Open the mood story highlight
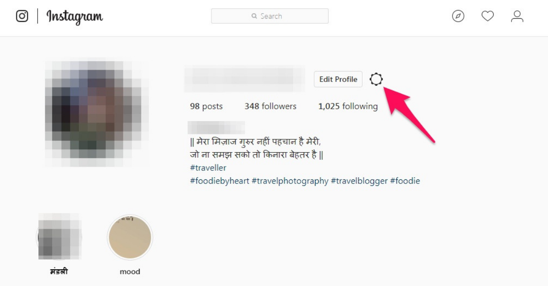This screenshot has width=548, height=286. pos(130,238)
